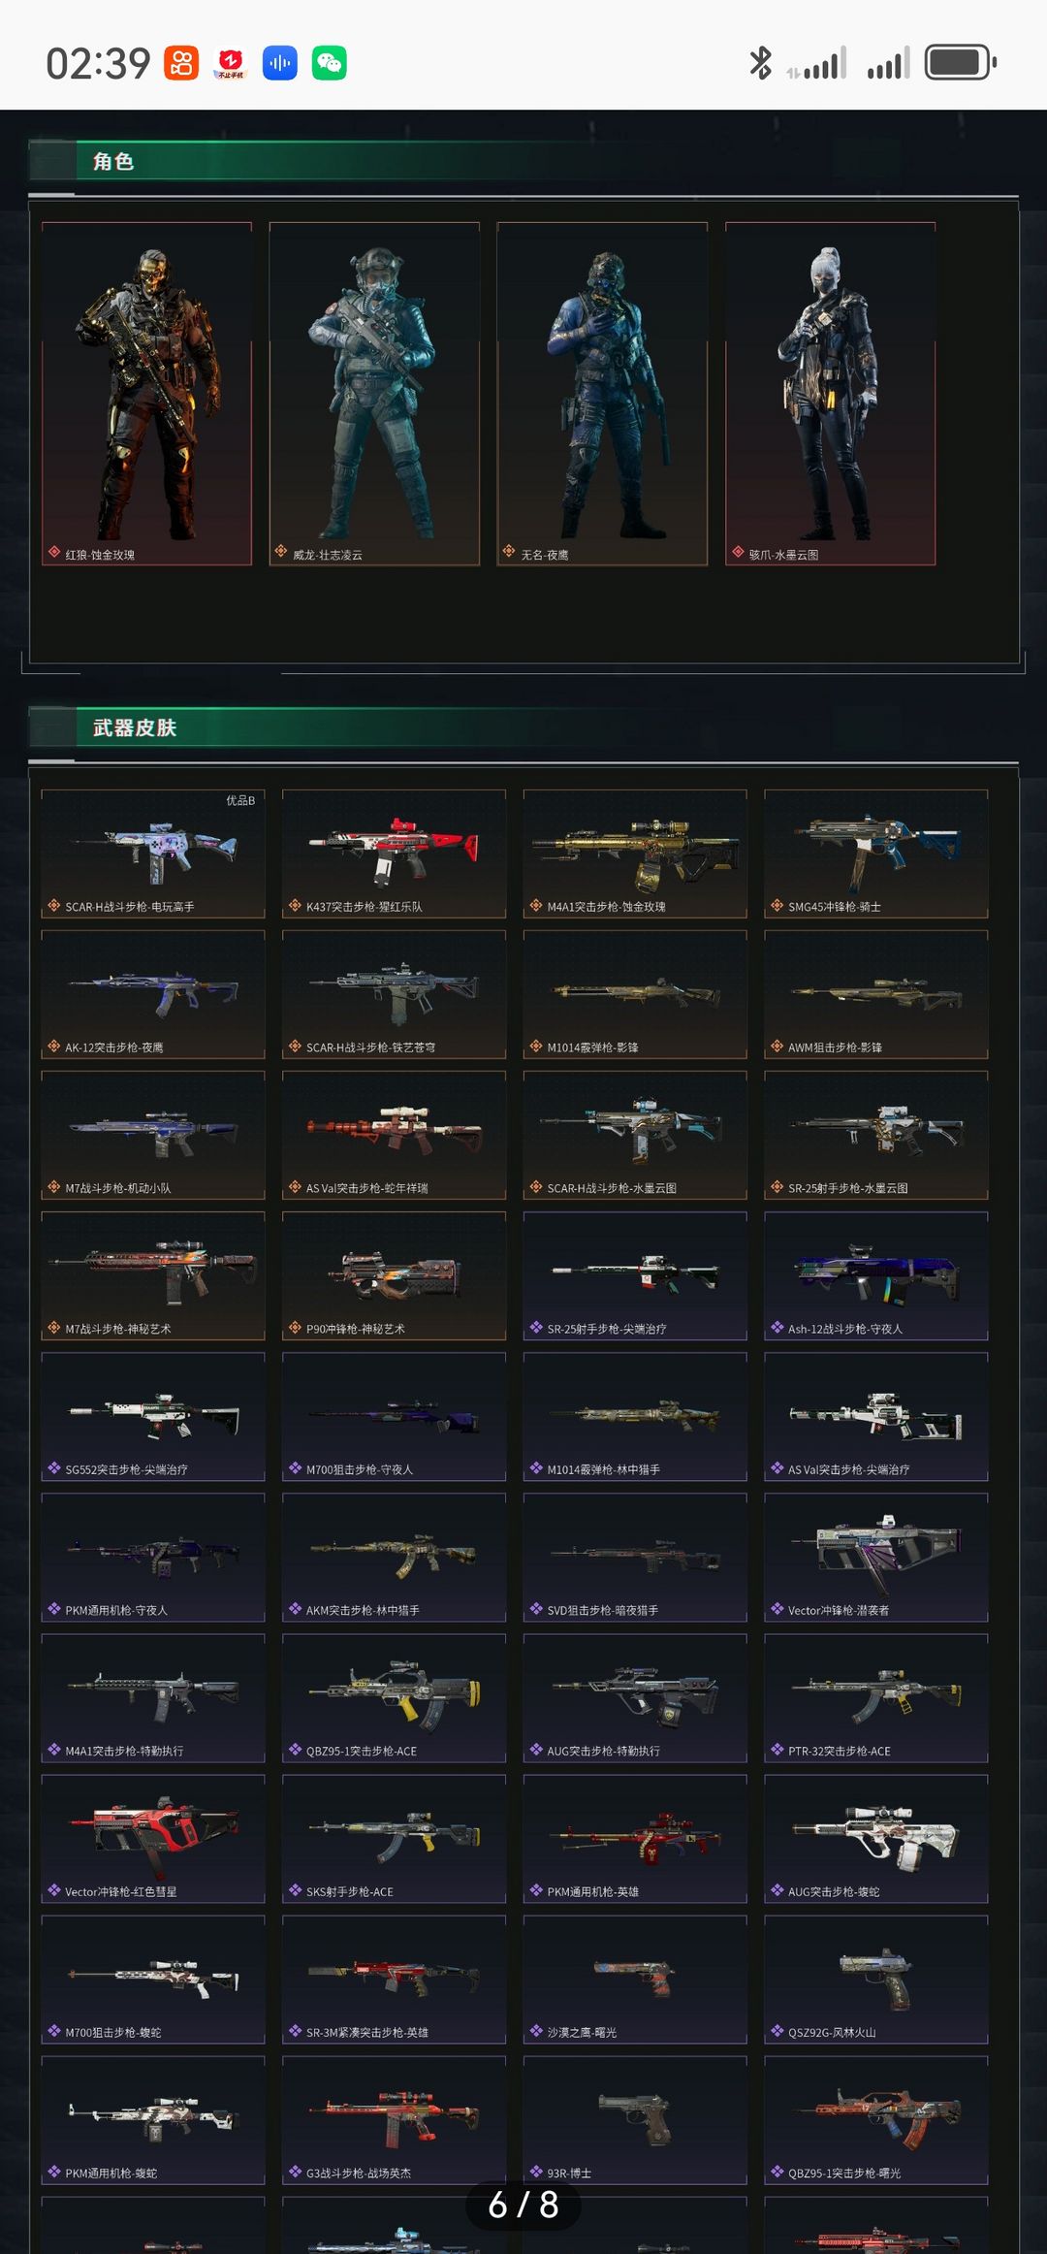
Task: Tap the SCAR-H 电玩高手 weapon skin
Action: click(153, 853)
